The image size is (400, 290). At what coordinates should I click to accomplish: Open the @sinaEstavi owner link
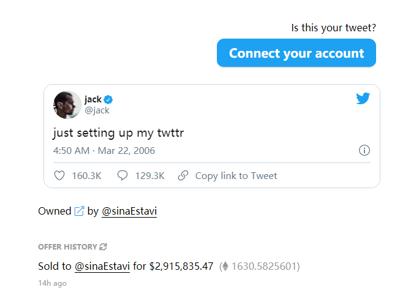tap(129, 211)
